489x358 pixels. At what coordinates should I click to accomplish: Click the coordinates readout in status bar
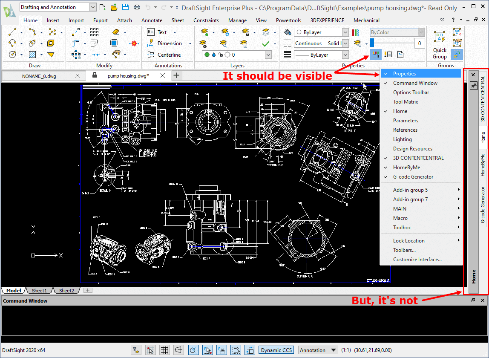[373, 350]
